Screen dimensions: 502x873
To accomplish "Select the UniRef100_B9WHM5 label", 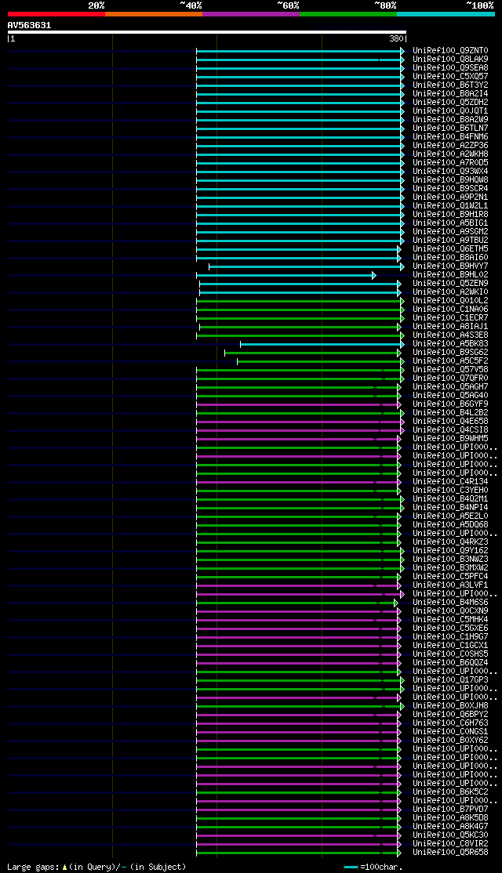I will tap(451, 439).
